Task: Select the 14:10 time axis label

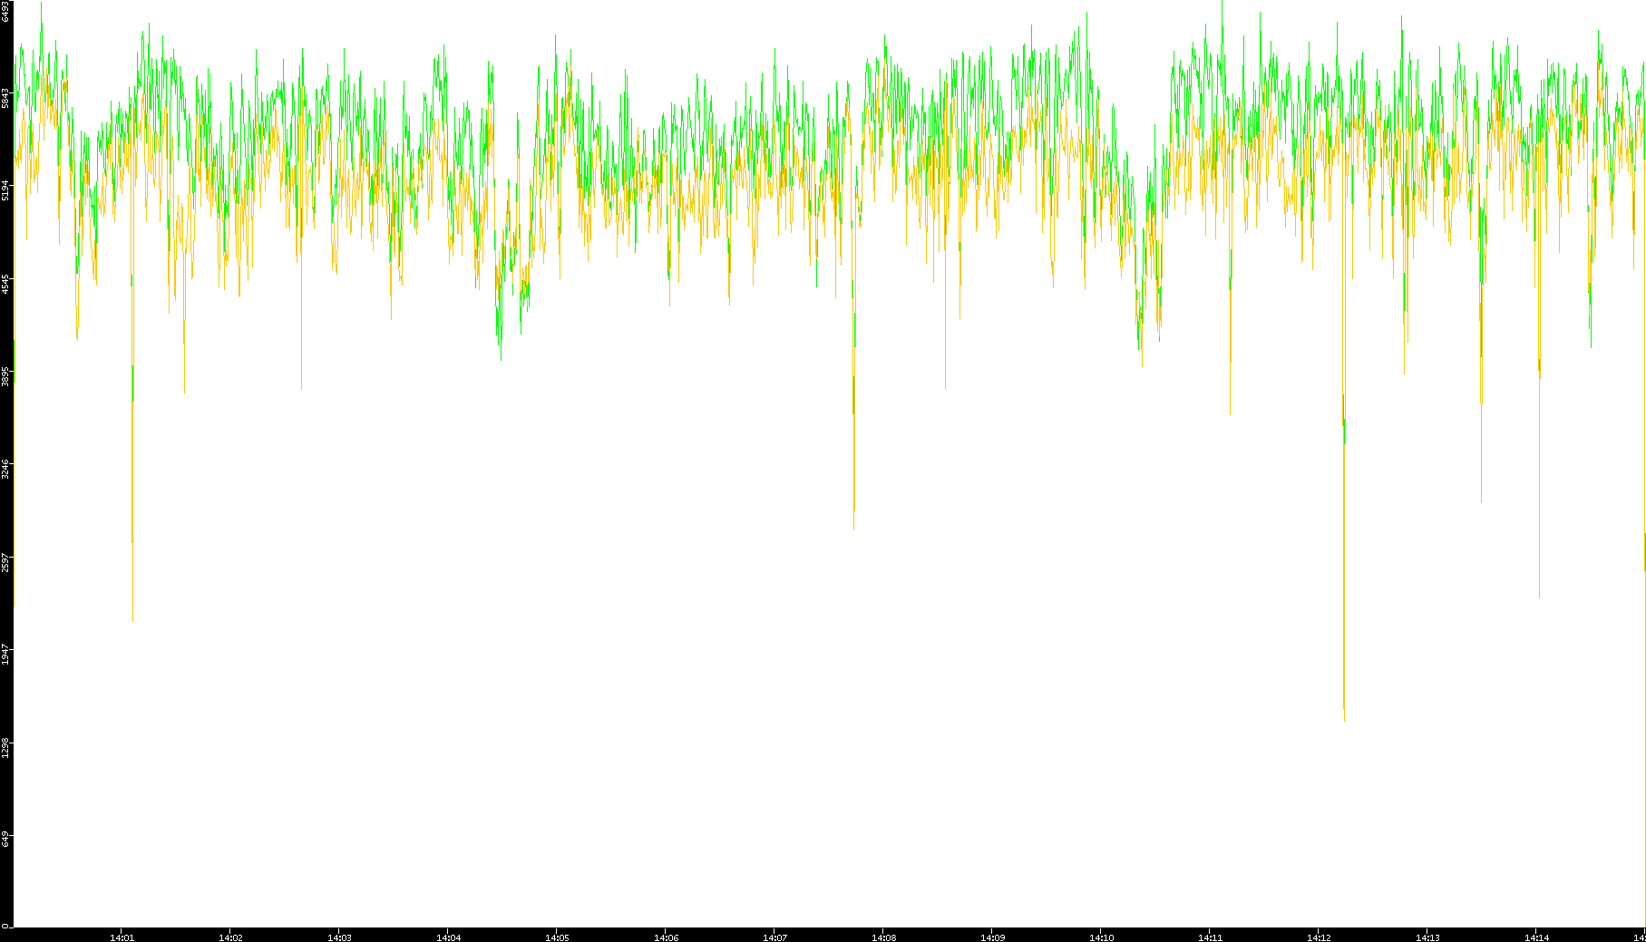Action: pyautogui.click(x=1101, y=937)
